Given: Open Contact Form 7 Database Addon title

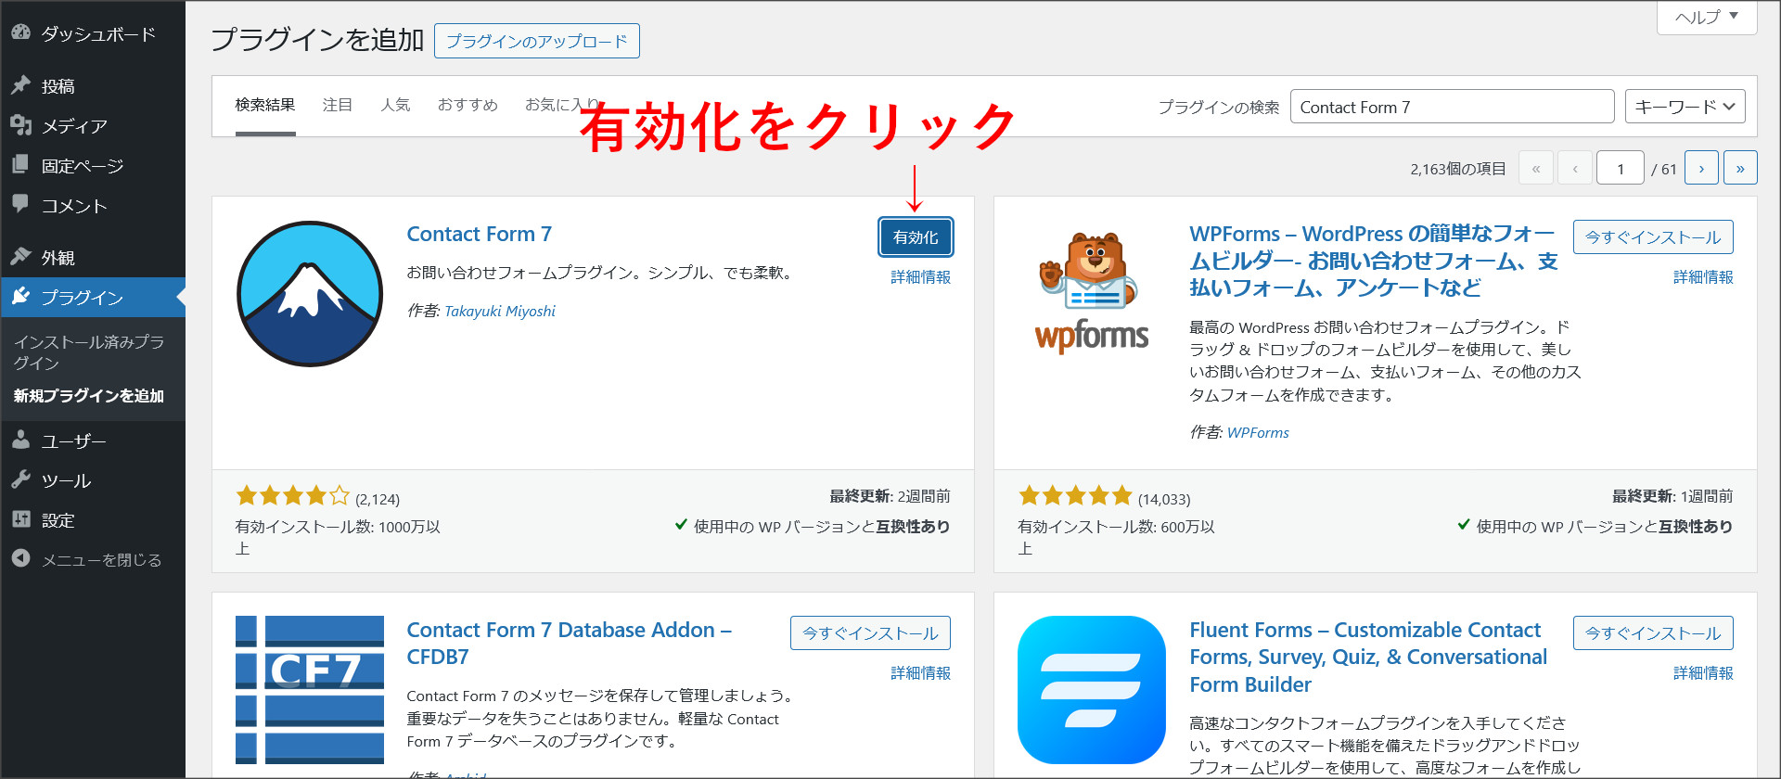Looking at the screenshot, I should (x=570, y=644).
